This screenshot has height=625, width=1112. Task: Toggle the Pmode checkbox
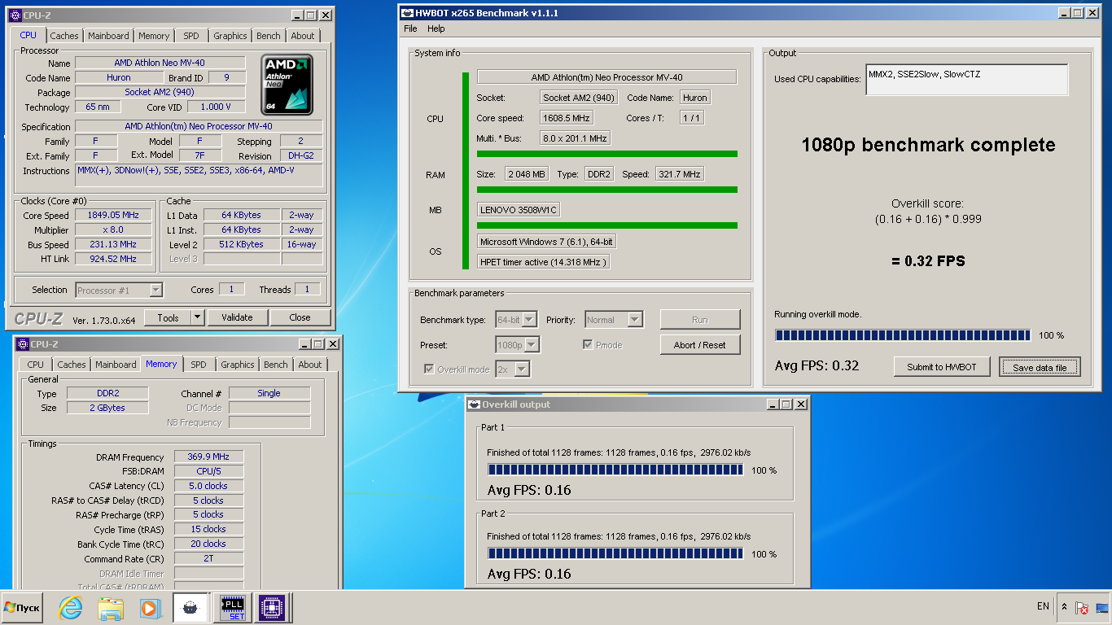[x=588, y=345]
